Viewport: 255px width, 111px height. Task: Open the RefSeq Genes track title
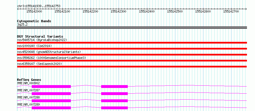(x=29, y=80)
